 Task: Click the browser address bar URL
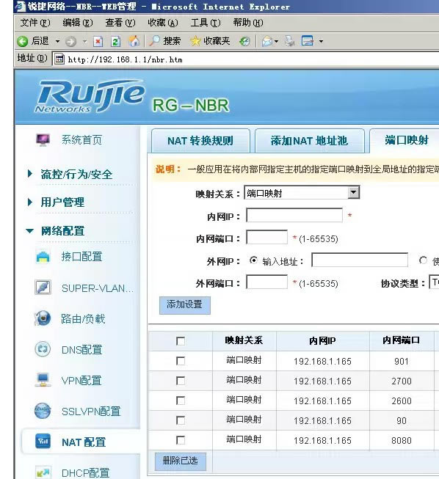[x=125, y=59]
